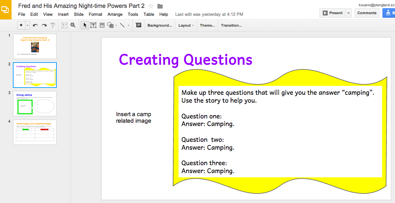Expand the new slide dropdown arrow
This screenshot has height=203, width=395.
coord(27,25)
